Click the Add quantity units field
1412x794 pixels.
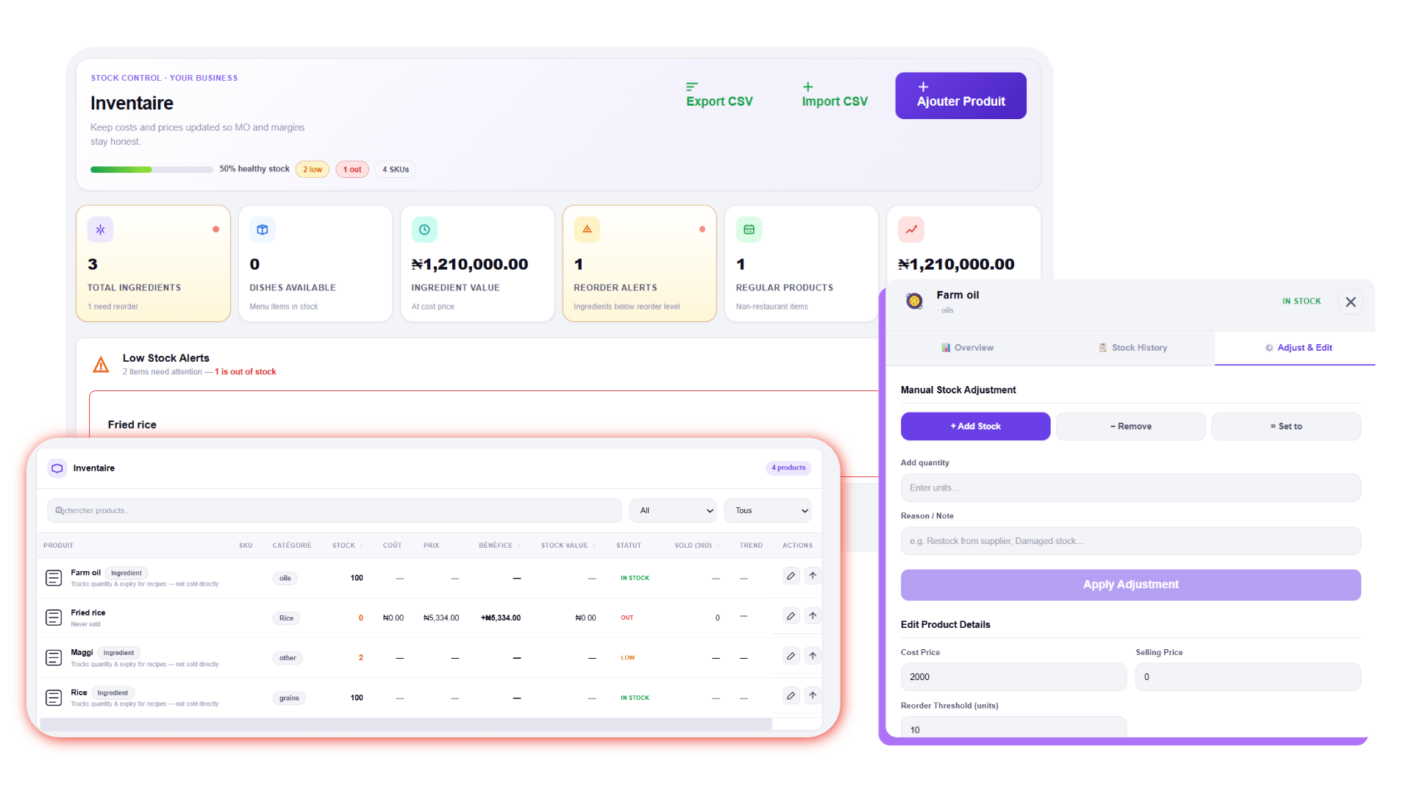[x=1130, y=488]
